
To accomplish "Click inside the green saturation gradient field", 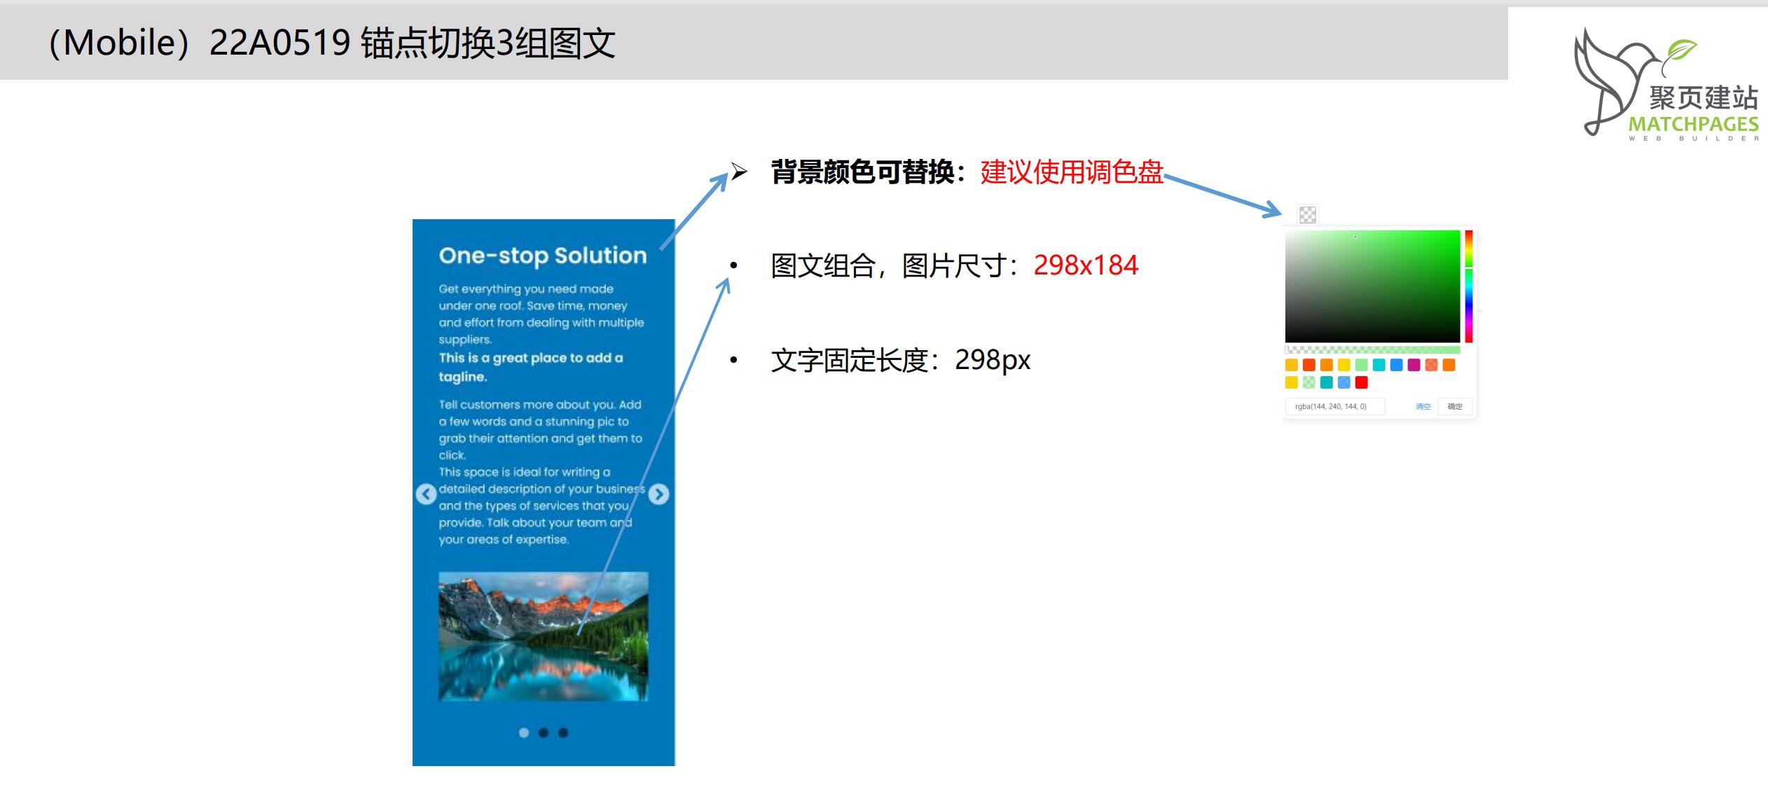I will 1372,286.
